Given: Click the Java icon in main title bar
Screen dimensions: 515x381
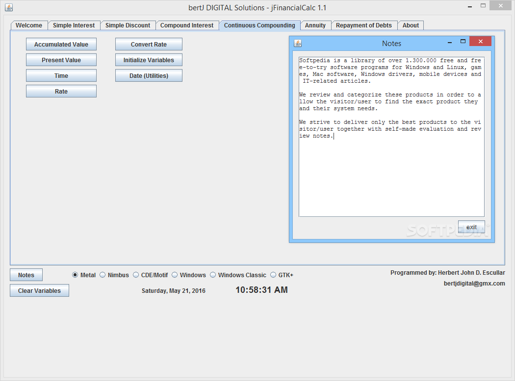Looking at the screenshot, I should tap(9, 7).
